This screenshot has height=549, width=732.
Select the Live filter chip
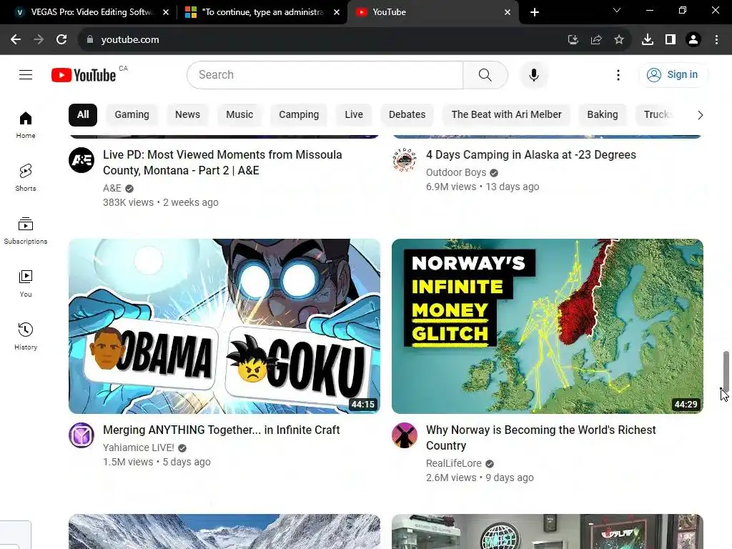(x=354, y=115)
